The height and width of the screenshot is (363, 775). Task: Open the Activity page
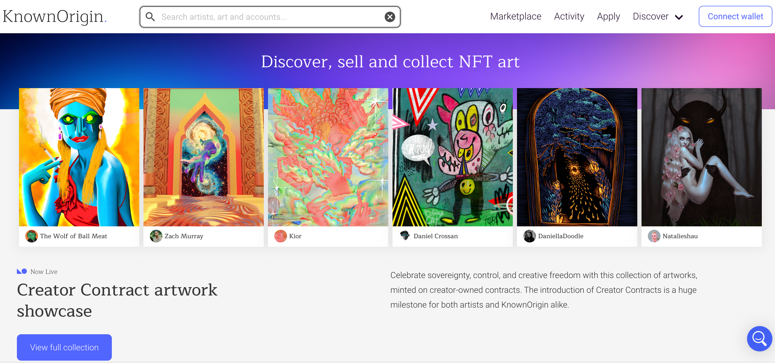(x=569, y=16)
